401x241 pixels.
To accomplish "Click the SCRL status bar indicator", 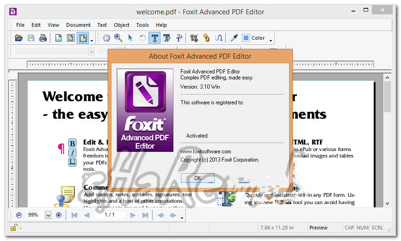I will point(377,228).
